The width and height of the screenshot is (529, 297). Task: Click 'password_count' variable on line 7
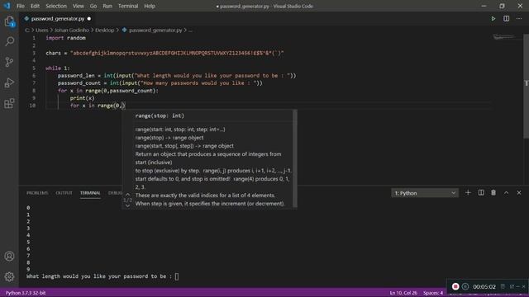pos(79,82)
